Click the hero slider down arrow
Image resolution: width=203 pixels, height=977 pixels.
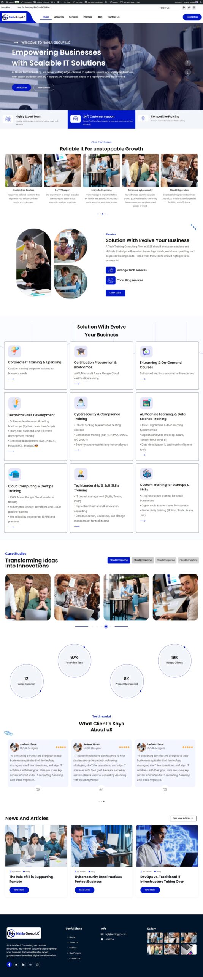(x=187, y=72)
